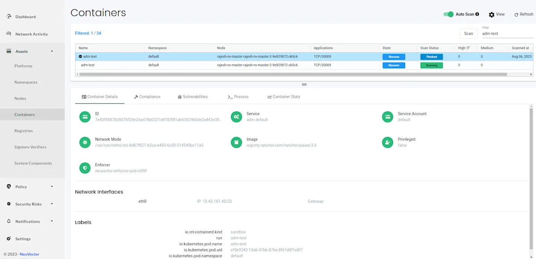Click the sort icon in High column

(468, 48)
